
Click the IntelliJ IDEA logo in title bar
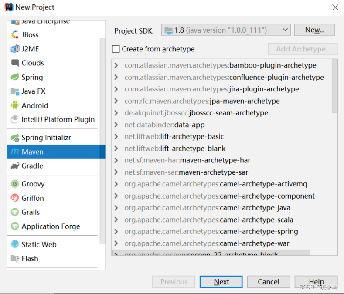pos(9,7)
